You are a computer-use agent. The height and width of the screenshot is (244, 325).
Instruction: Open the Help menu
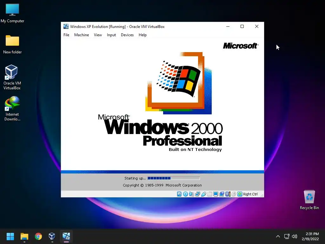(143, 35)
